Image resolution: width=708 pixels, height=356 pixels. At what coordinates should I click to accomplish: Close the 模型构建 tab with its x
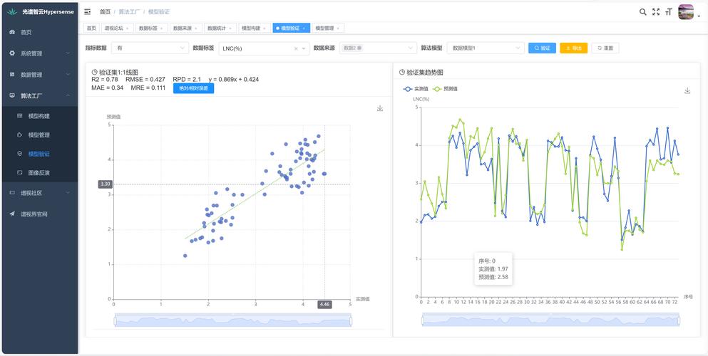(x=265, y=28)
